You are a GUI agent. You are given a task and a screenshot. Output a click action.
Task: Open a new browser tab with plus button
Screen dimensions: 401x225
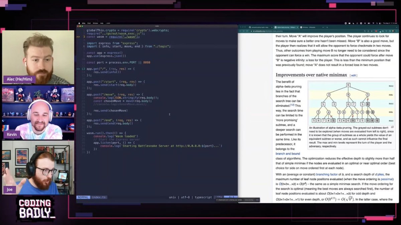click(327, 27)
